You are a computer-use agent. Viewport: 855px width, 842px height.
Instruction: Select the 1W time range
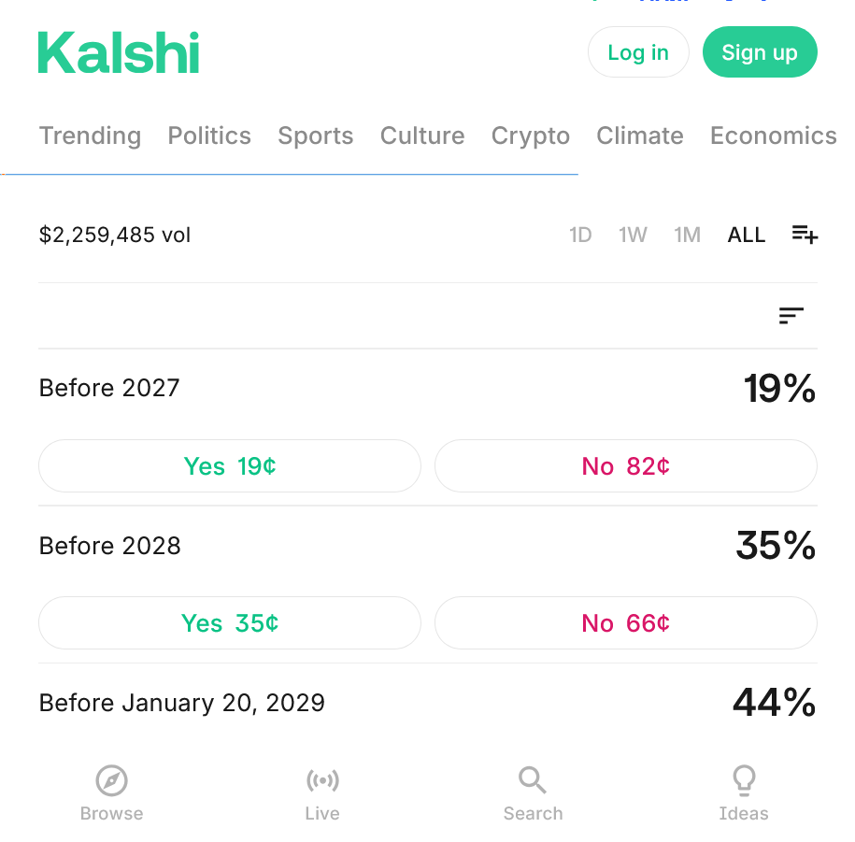[633, 235]
